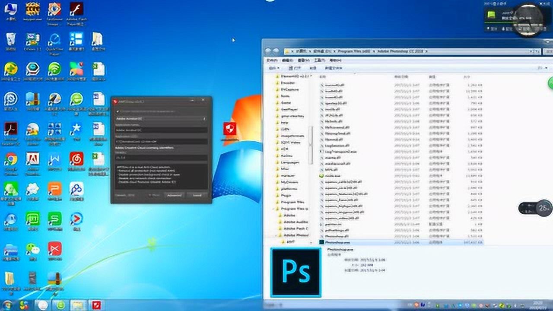Enable the checkbox at the top of AMTEmu
This screenshot has width=553, height=311.
pyautogui.click(x=117, y=110)
